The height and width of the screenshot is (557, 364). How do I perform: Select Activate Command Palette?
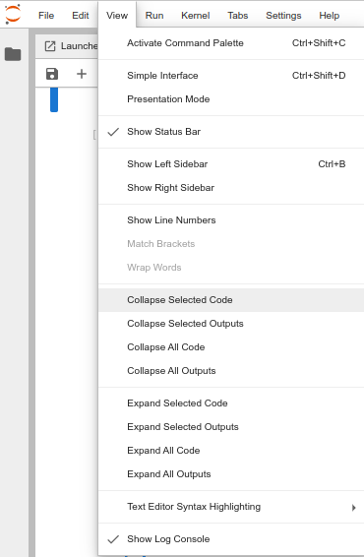(x=231, y=43)
